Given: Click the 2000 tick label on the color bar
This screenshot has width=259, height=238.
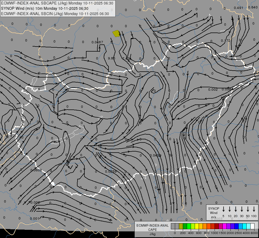Looking at the screenshot, I should [x=230, y=233].
